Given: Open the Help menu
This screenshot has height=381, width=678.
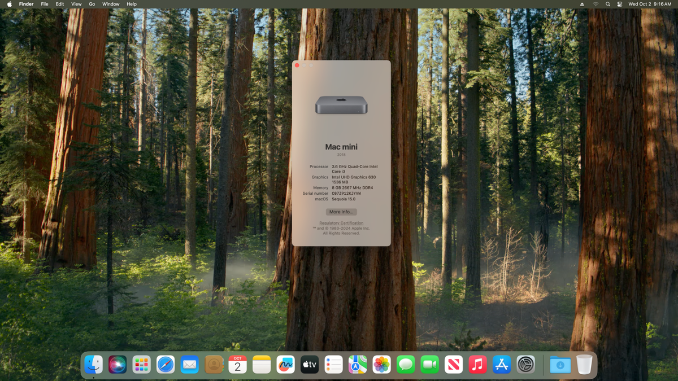Looking at the screenshot, I should (132, 4).
